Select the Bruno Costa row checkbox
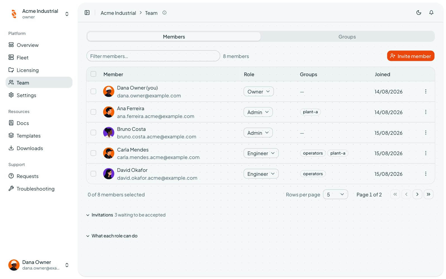This screenshot has width=446, height=279. coord(93,133)
